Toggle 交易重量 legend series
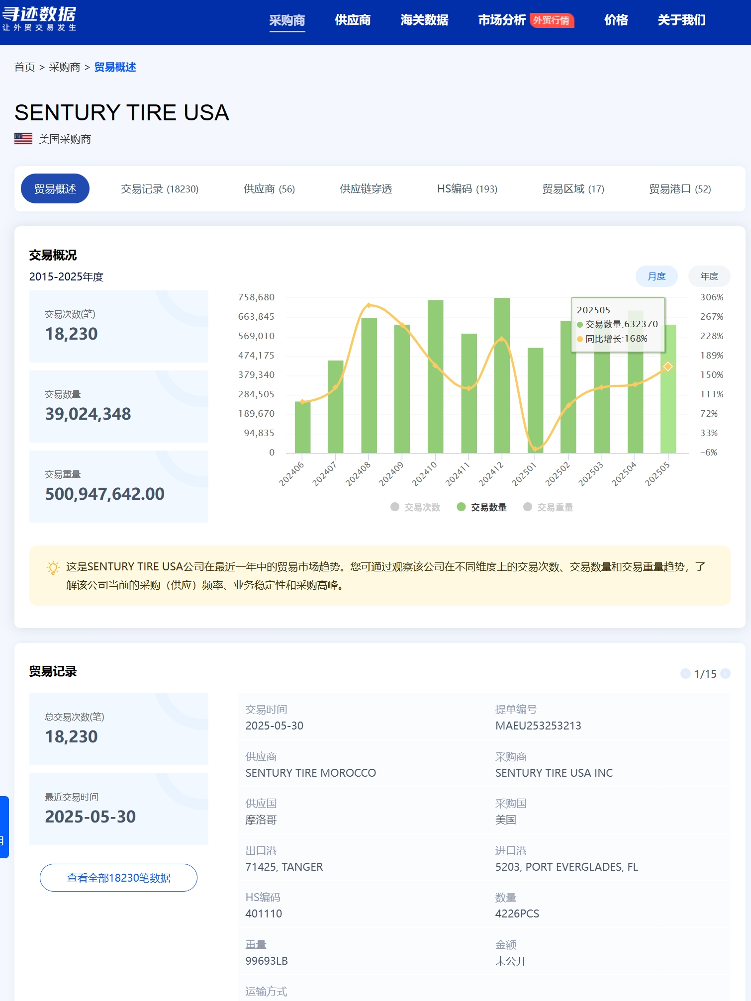The image size is (751, 1001). coord(548,507)
